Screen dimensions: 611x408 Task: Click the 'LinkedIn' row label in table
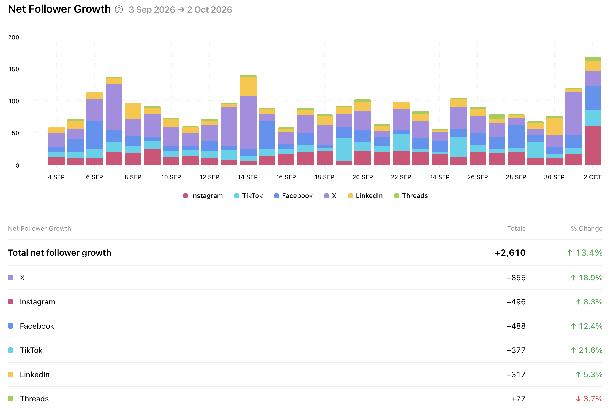tap(35, 374)
